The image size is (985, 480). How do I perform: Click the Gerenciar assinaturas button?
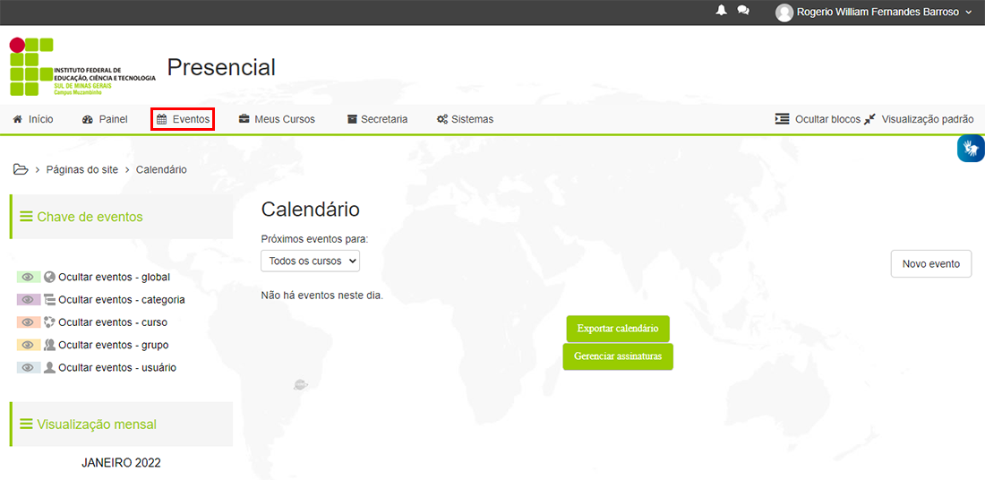pos(618,356)
